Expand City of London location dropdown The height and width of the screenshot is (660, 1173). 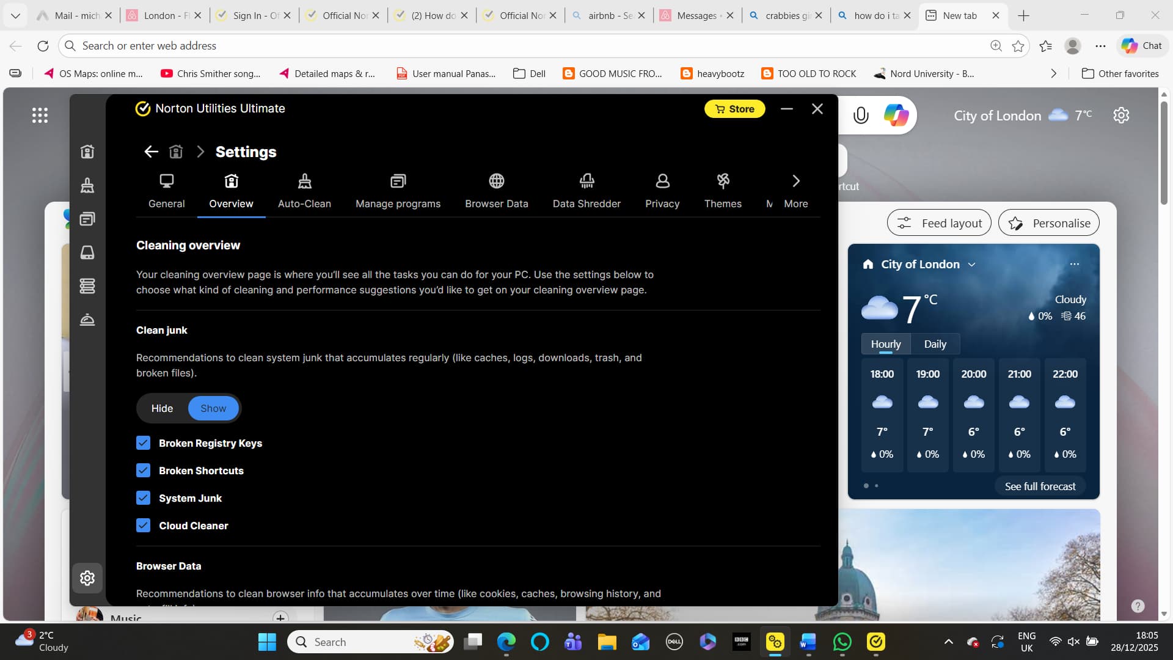click(971, 265)
